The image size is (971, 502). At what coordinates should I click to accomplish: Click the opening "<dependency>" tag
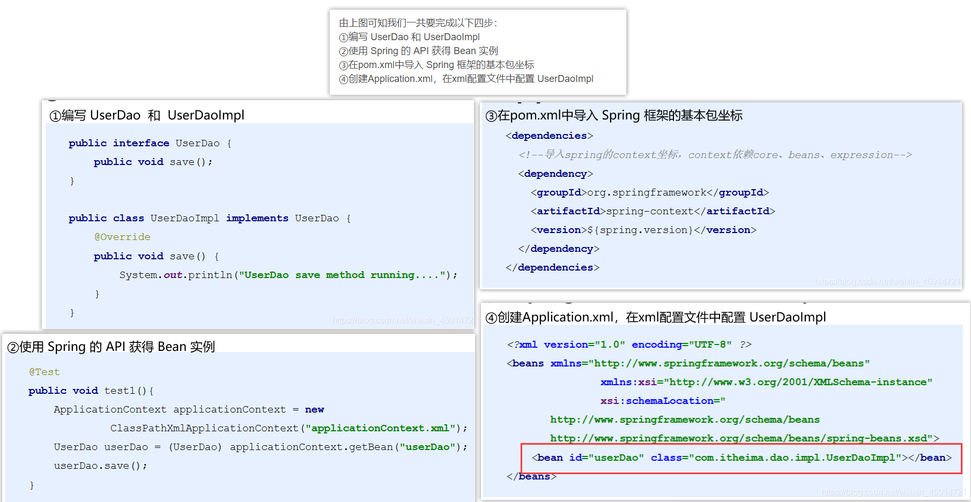pyautogui.click(x=555, y=174)
